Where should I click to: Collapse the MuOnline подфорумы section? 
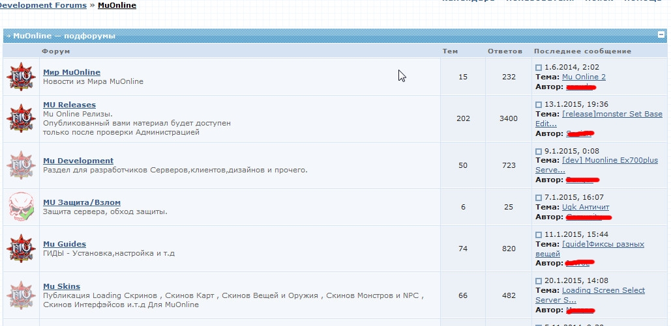tap(661, 35)
